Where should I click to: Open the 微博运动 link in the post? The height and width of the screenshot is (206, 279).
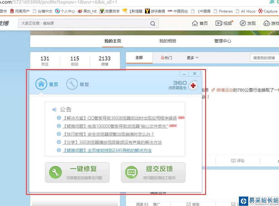click(x=222, y=90)
